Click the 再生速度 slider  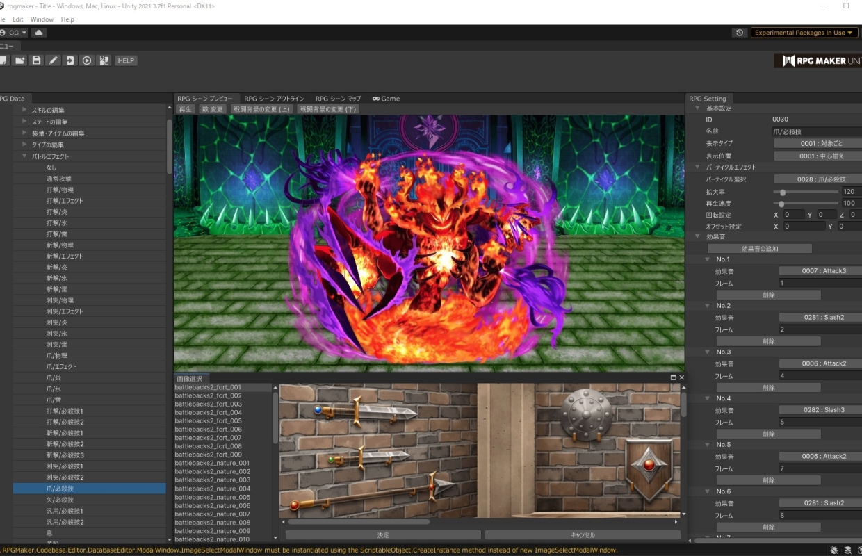pyautogui.click(x=805, y=204)
